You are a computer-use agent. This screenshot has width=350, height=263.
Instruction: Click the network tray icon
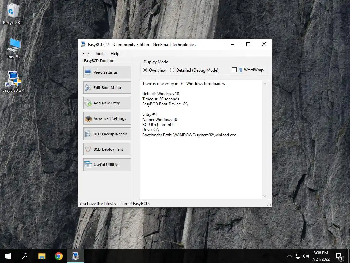298,256
